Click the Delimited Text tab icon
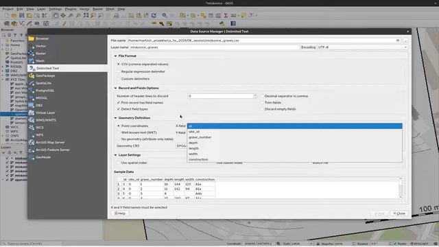This screenshot has width=439, height=247. [32, 68]
